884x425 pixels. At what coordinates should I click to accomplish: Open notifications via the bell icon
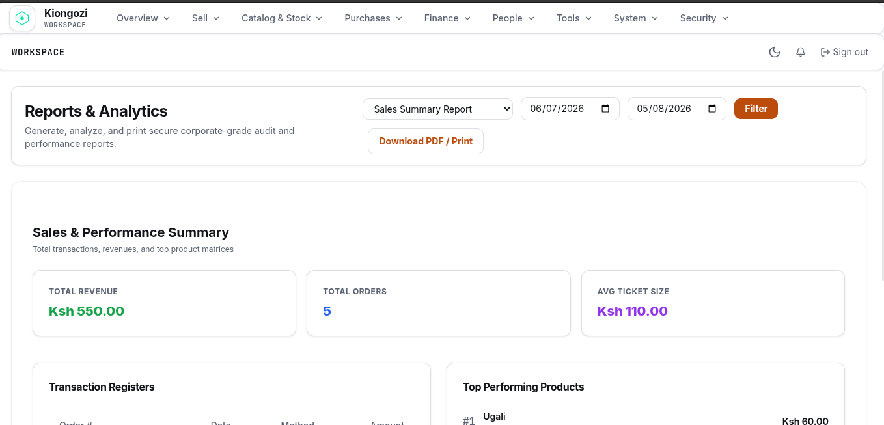pyautogui.click(x=801, y=52)
